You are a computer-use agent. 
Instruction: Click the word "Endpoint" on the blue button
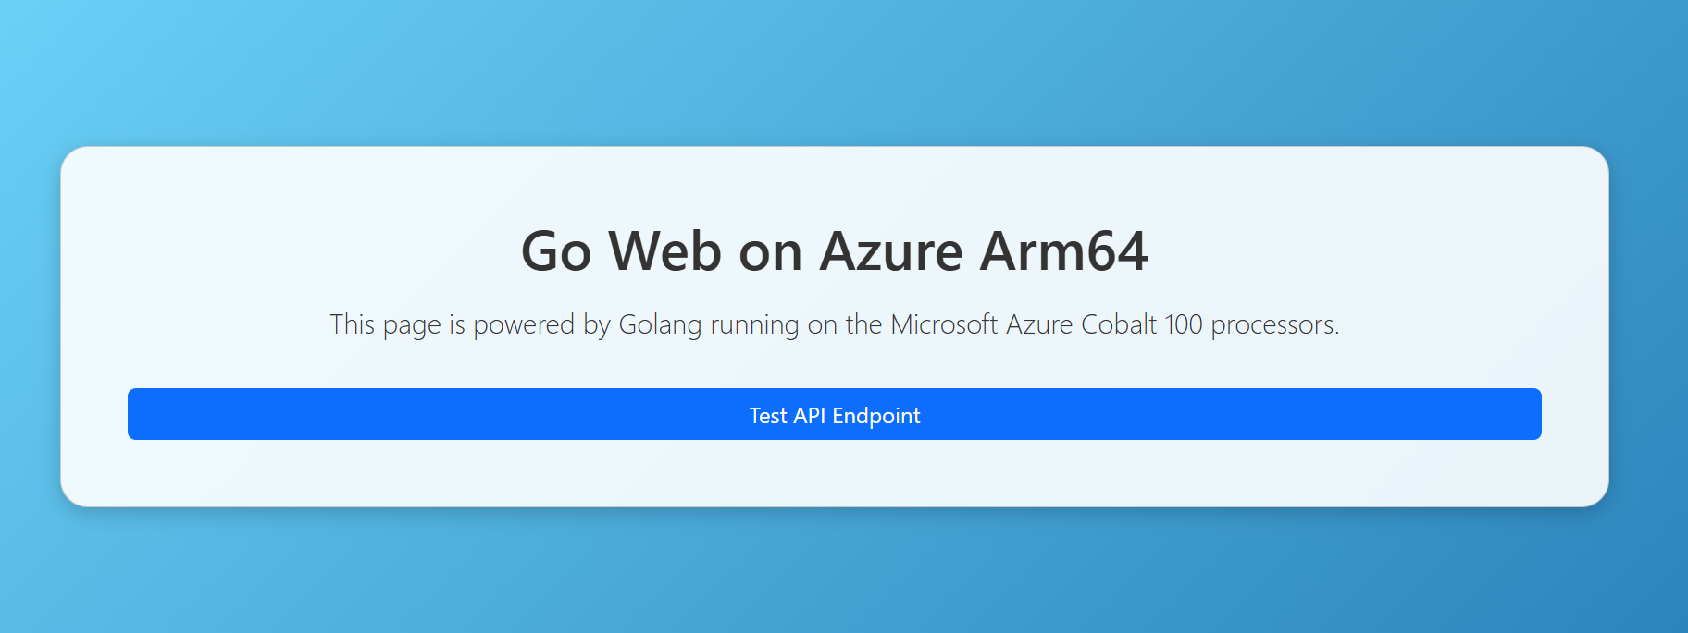876,416
